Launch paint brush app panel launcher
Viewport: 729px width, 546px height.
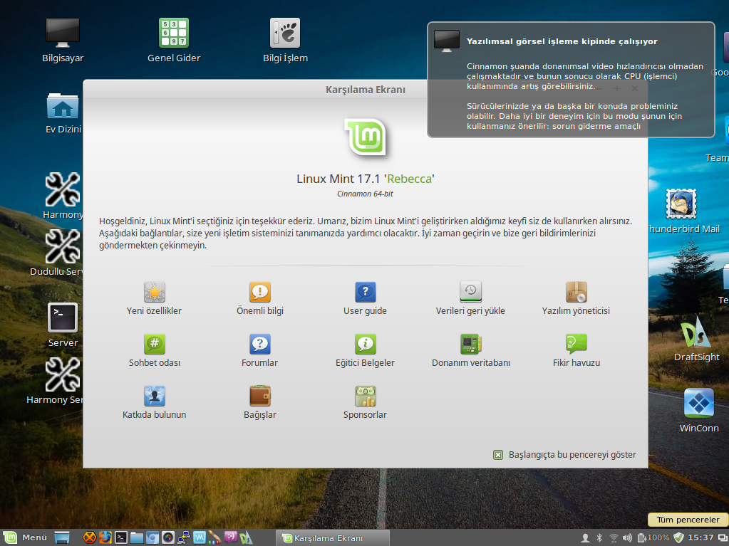click(214, 537)
